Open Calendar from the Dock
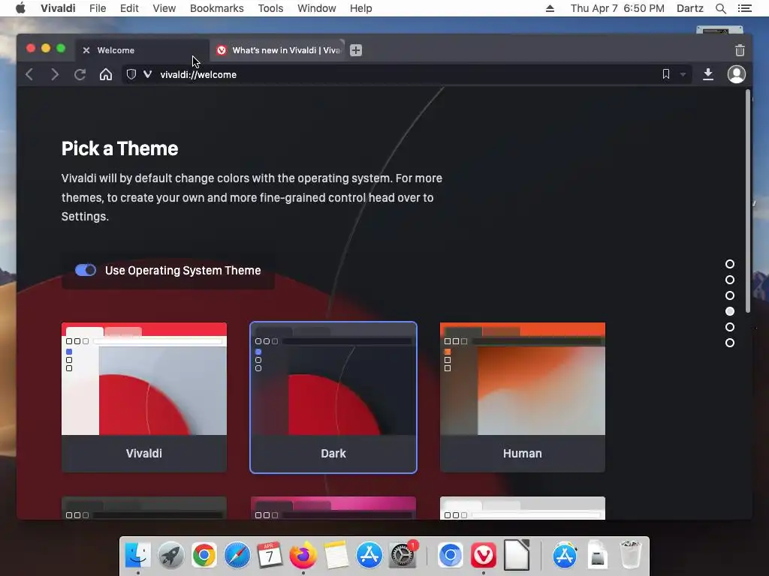Screen dimensions: 769x576 pos(270,556)
